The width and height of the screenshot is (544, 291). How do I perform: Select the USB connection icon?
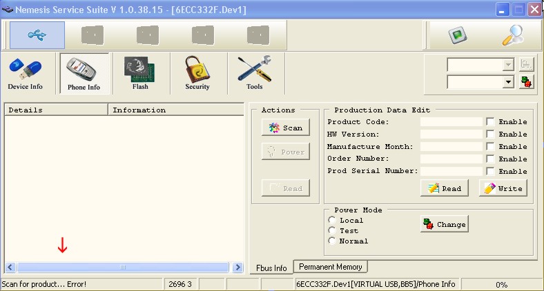click(x=37, y=35)
